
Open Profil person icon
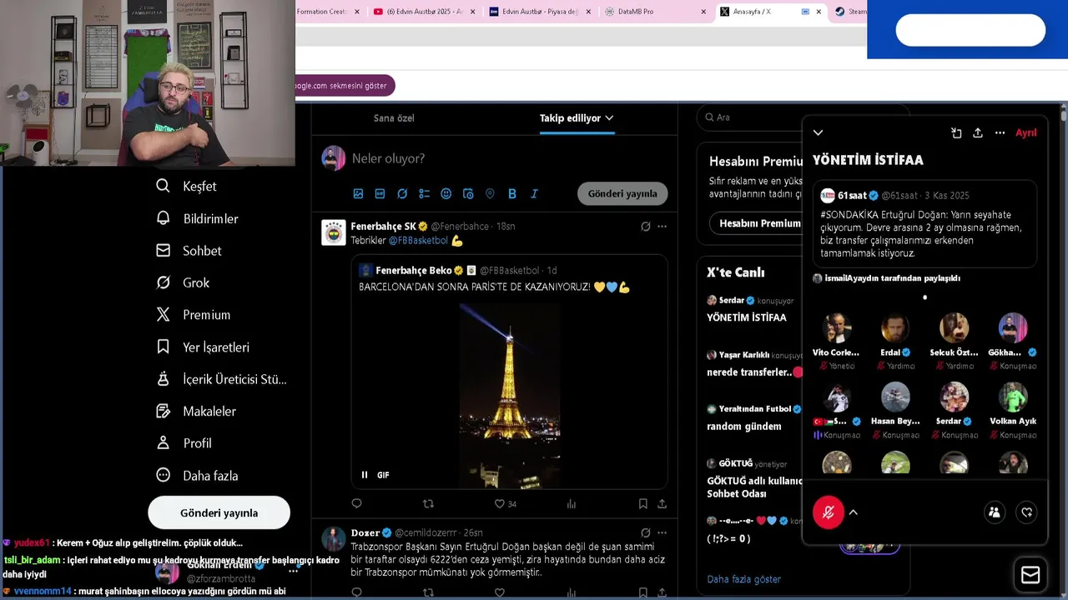coord(163,443)
